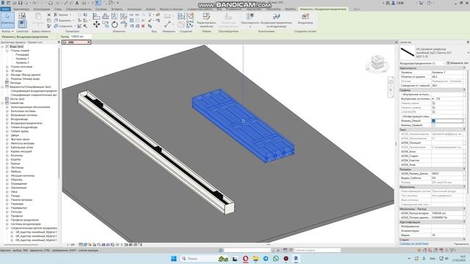This screenshot has width=470, height=264.
Task: Switch to the Аннотации ribbon tab
Action: (x=134, y=9)
